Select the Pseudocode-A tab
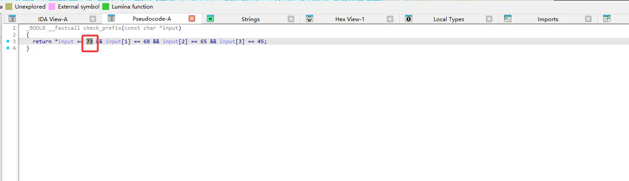This screenshot has width=629, height=181. [152, 19]
